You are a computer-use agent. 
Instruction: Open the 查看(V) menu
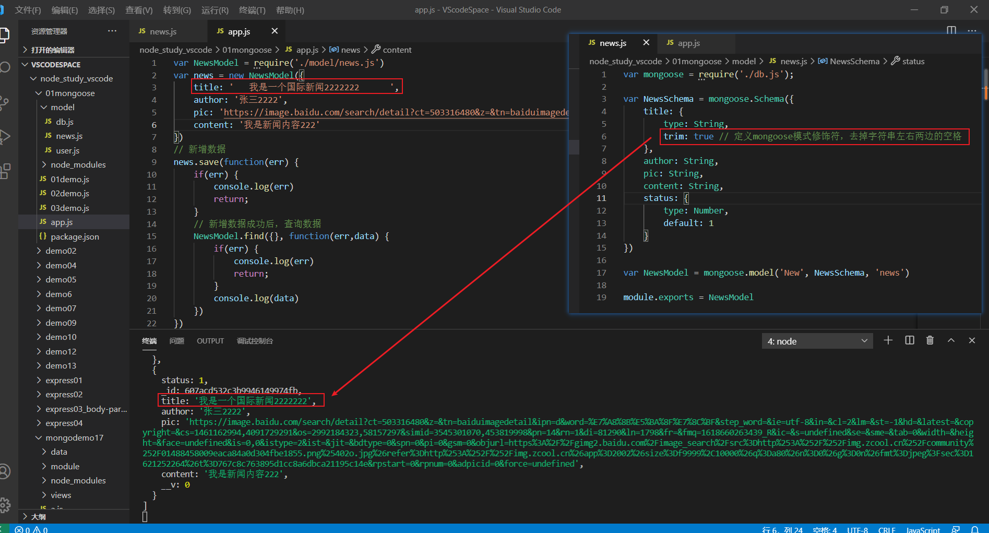point(139,10)
